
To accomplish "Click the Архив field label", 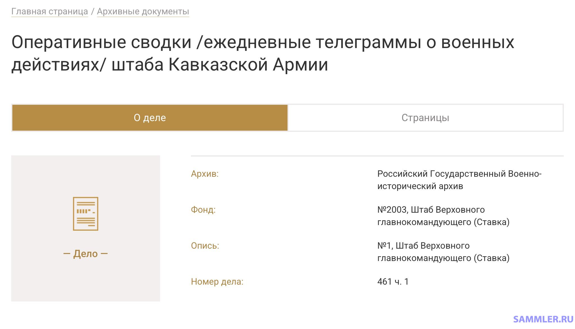I will click(205, 174).
